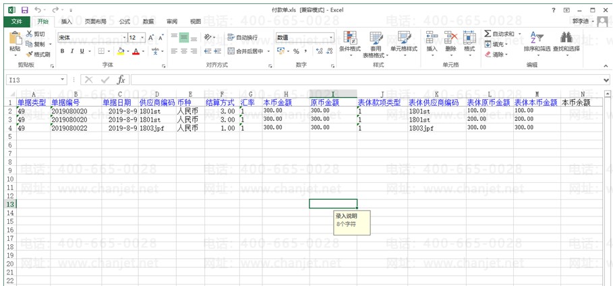
Task: Open the cell Format (格式) menu
Action: tap(469, 42)
